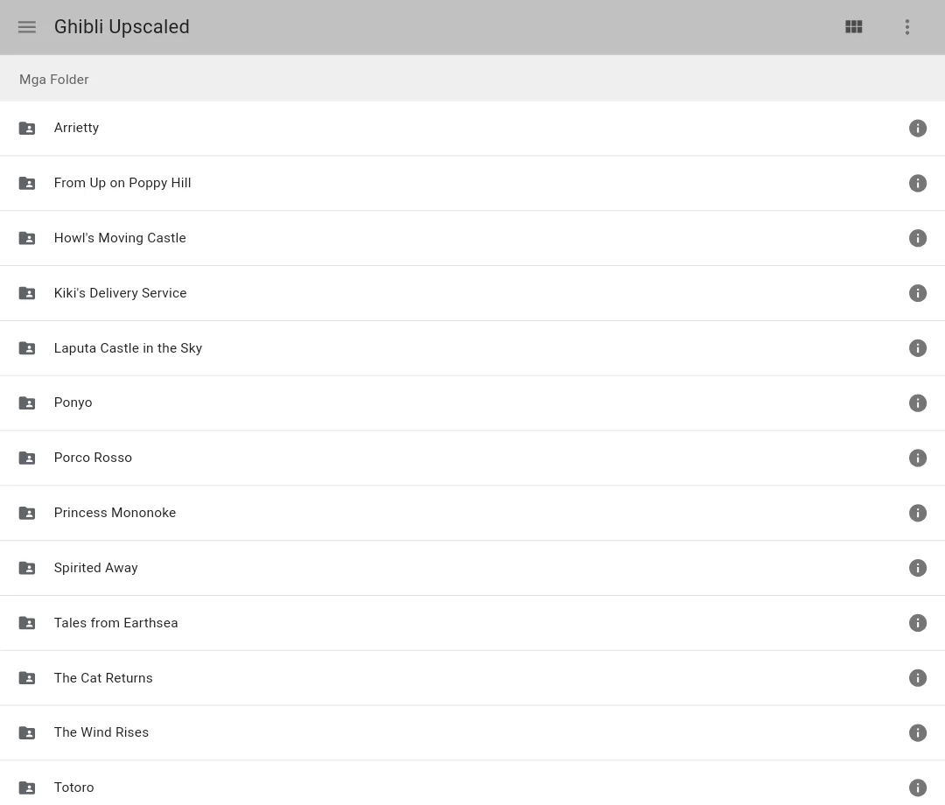Show info for Laputa Castle in the Sky
The image size is (945, 805).
tap(917, 348)
